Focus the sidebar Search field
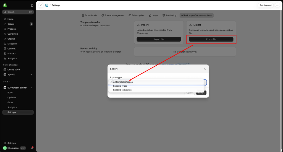283x152 pixels. click(18, 12)
